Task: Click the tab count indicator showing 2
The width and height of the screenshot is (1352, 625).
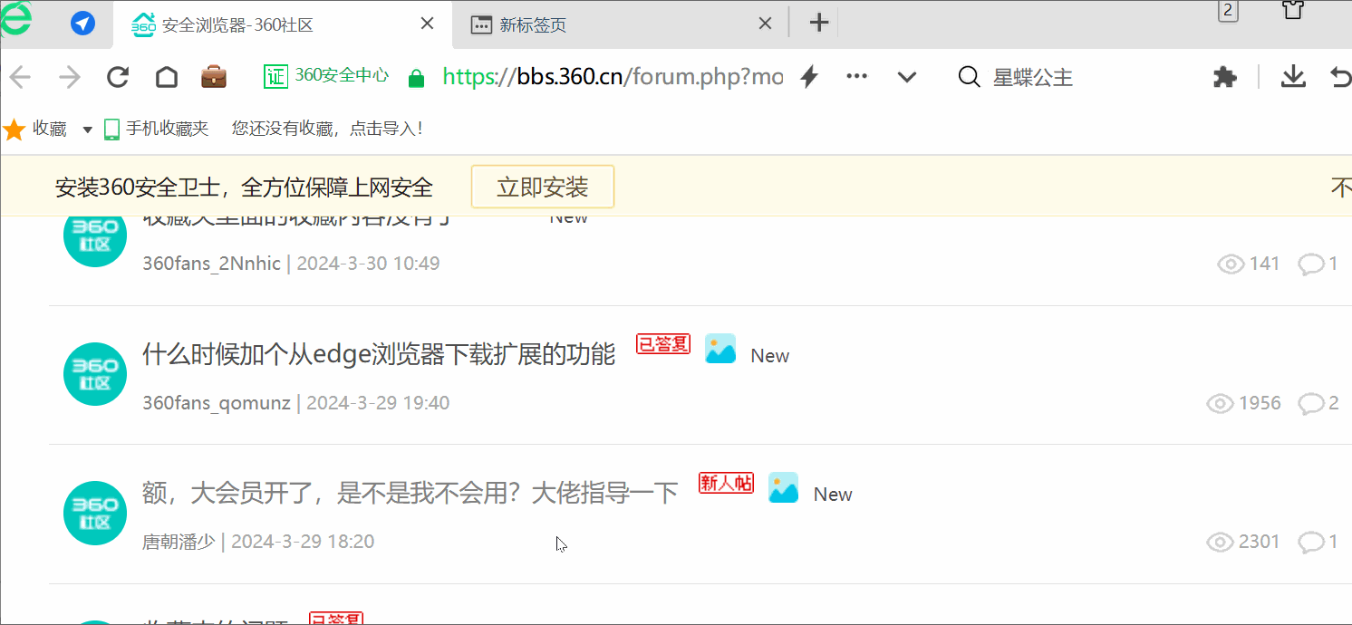Action: pyautogui.click(x=1228, y=11)
